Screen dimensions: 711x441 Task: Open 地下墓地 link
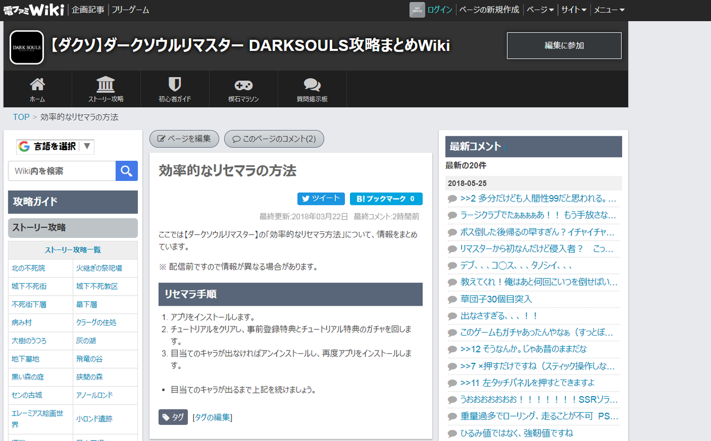(26, 359)
